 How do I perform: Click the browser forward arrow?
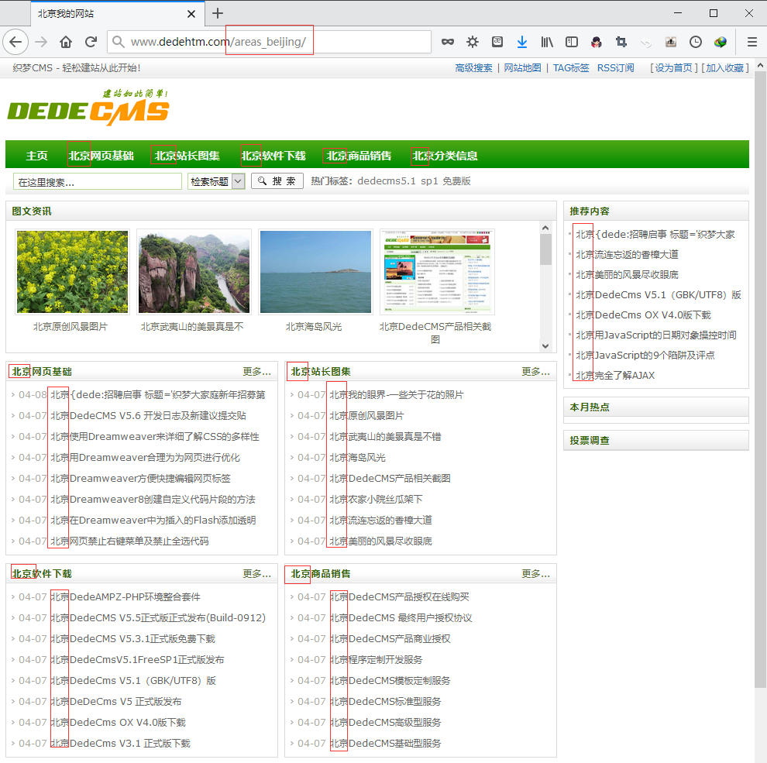click(41, 42)
